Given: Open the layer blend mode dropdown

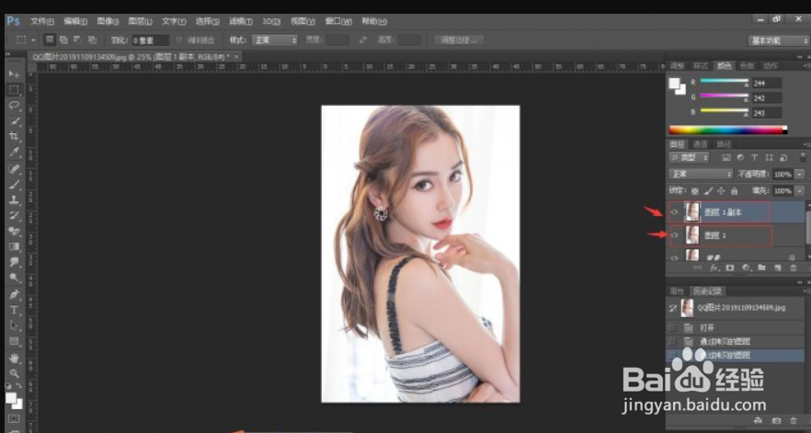Looking at the screenshot, I should [701, 175].
